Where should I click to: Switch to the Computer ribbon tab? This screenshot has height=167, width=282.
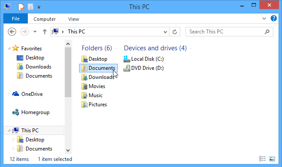click(x=45, y=19)
